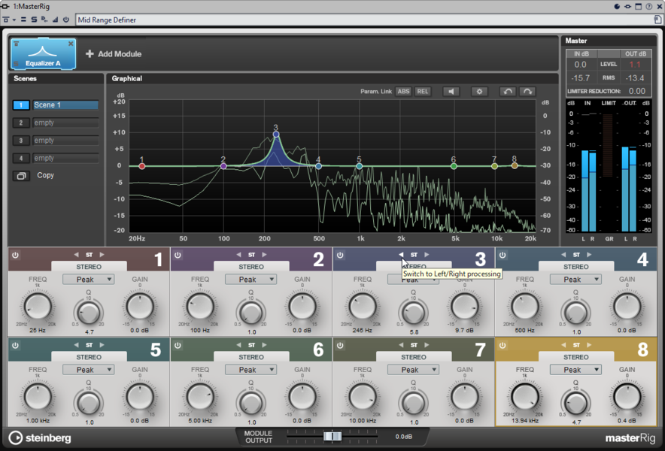Image resolution: width=665 pixels, height=451 pixels.
Task: Disable band 3 with its power button
Action: point(340,255)
